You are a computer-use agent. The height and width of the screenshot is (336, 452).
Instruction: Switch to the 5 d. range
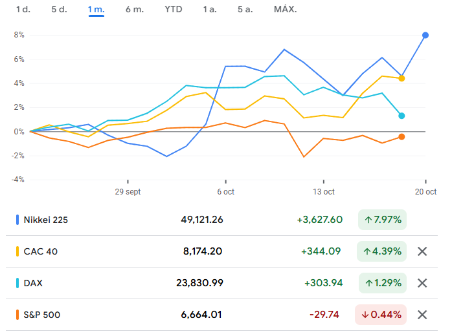59,10
